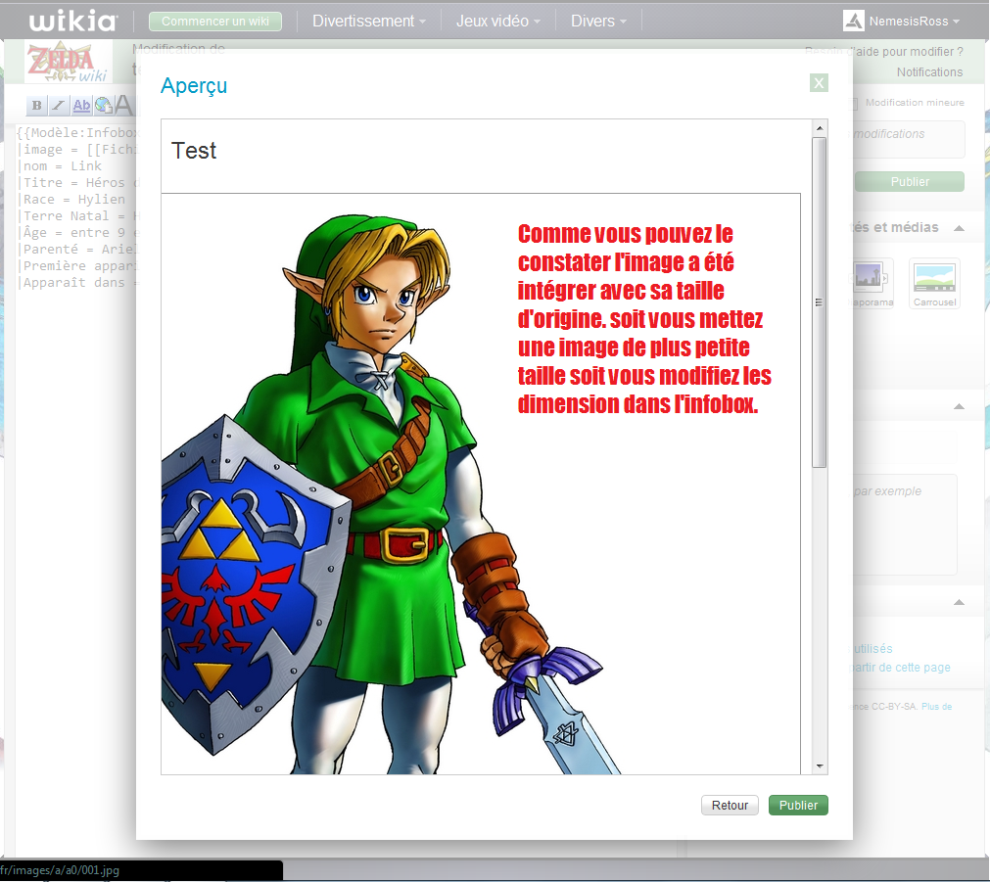Toggle the Modification mineure checkbox
990x882 pixels.
(x=853, y=103)
